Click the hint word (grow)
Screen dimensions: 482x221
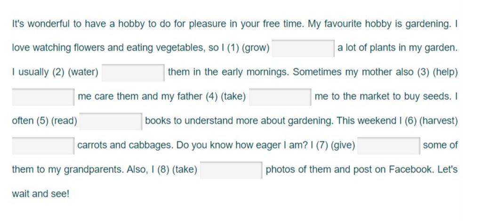coord(256,48)
